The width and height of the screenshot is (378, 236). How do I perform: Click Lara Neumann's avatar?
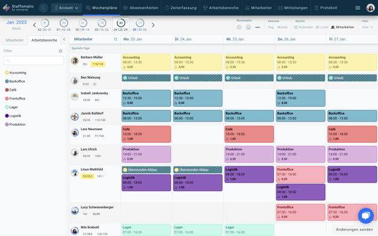point(75,133)
